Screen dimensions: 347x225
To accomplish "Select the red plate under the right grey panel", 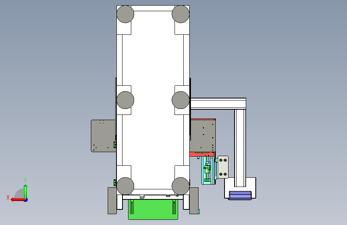I will [x=202, y=154].
